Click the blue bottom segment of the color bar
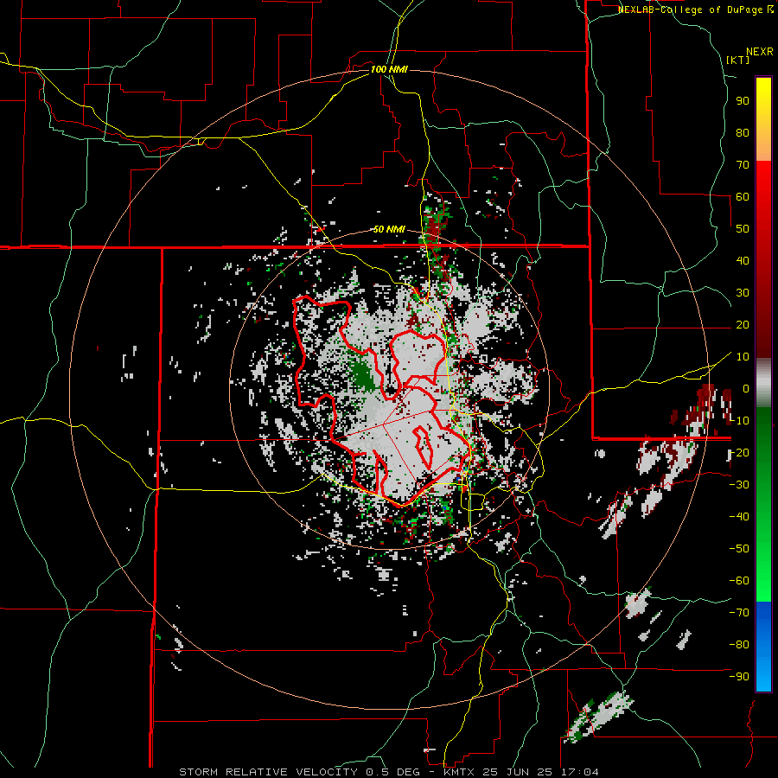 pos(763,647)
